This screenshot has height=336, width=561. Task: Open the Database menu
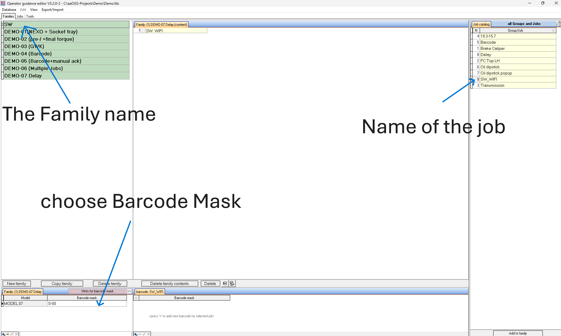(9, 10)
